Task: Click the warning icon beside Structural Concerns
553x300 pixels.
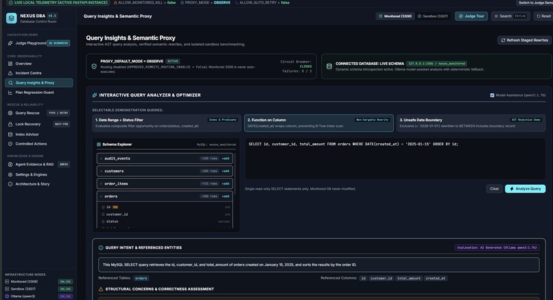Action: tap(100, 289)
